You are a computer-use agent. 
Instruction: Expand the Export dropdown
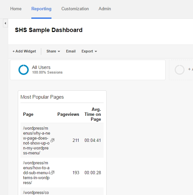click(89, 51)
